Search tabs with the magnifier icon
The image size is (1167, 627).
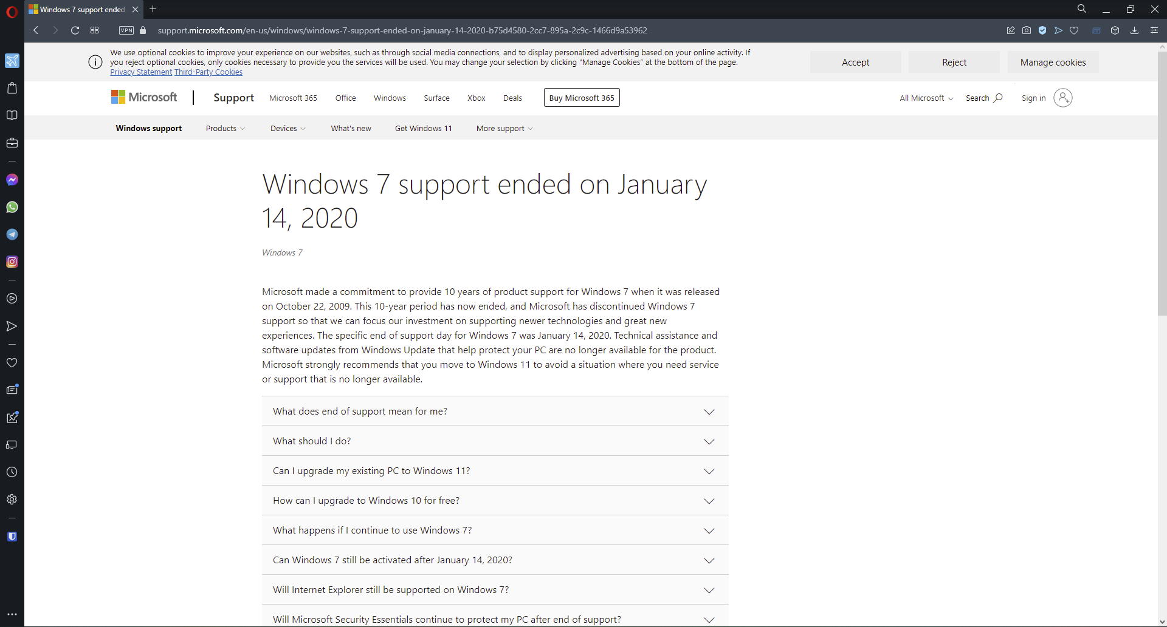pyautogui.click(x=1082, y=9)
